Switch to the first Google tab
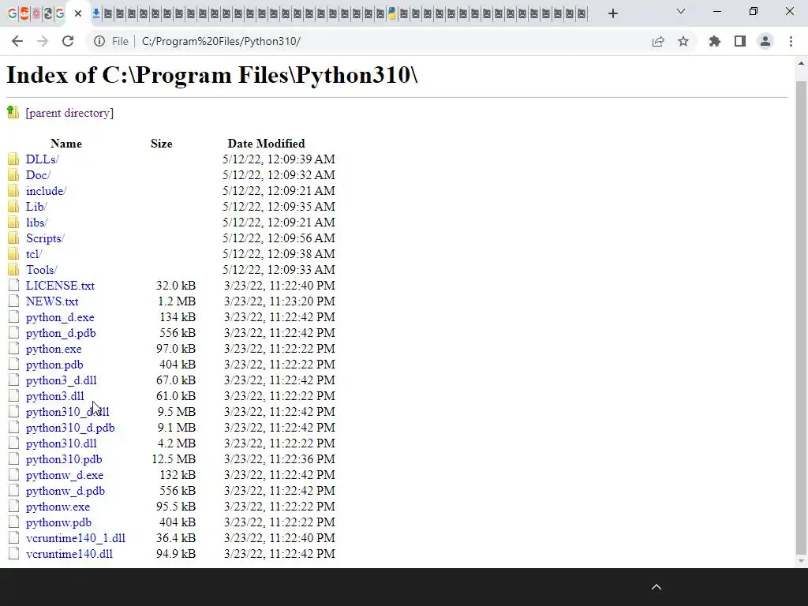The width and height of the screenshot is (808, 606). pos(13,14)
